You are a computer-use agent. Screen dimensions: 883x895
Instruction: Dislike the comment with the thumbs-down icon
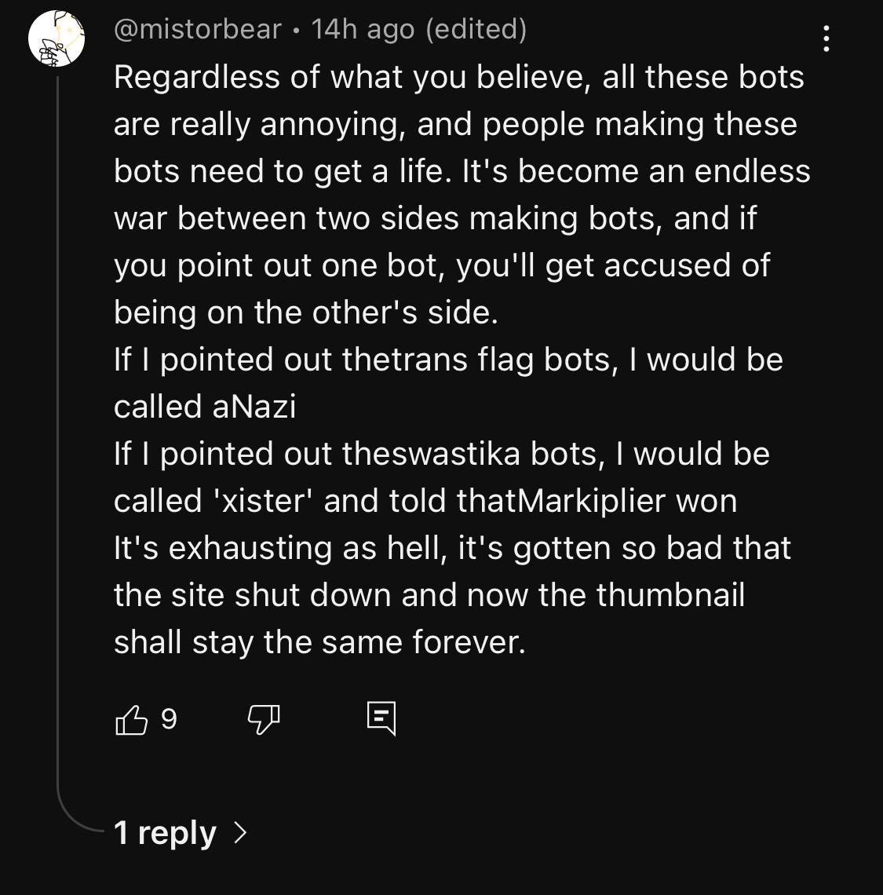(x=264, y=718)
